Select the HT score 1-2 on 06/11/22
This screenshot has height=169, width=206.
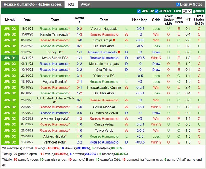pos(188,64)
